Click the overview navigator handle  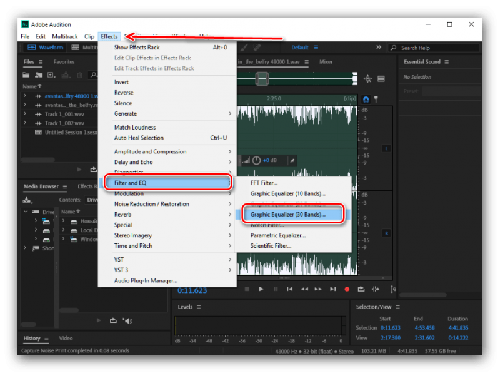(262, 79)
